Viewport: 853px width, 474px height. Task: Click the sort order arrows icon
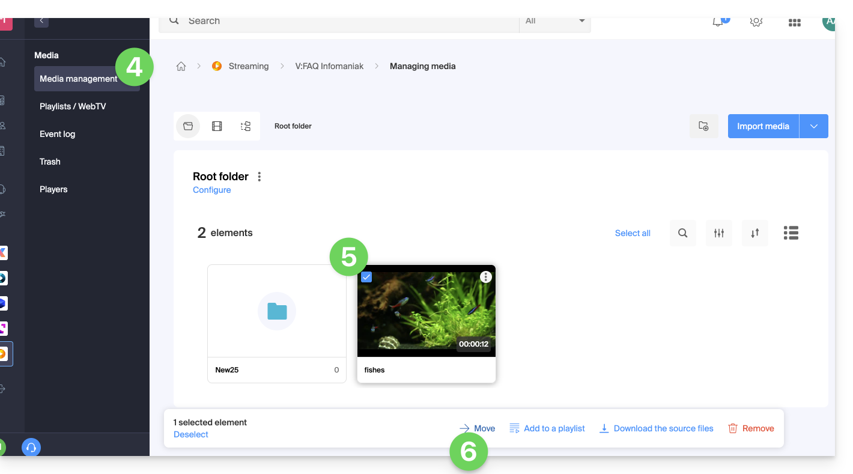coord(754,233)
